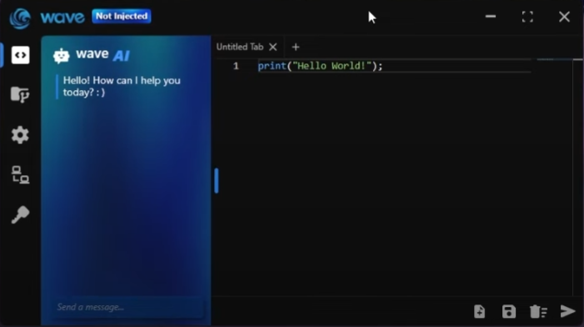Add a new tab with plus
The height and width of the screenshot is (327, 584).
(296, 47)
